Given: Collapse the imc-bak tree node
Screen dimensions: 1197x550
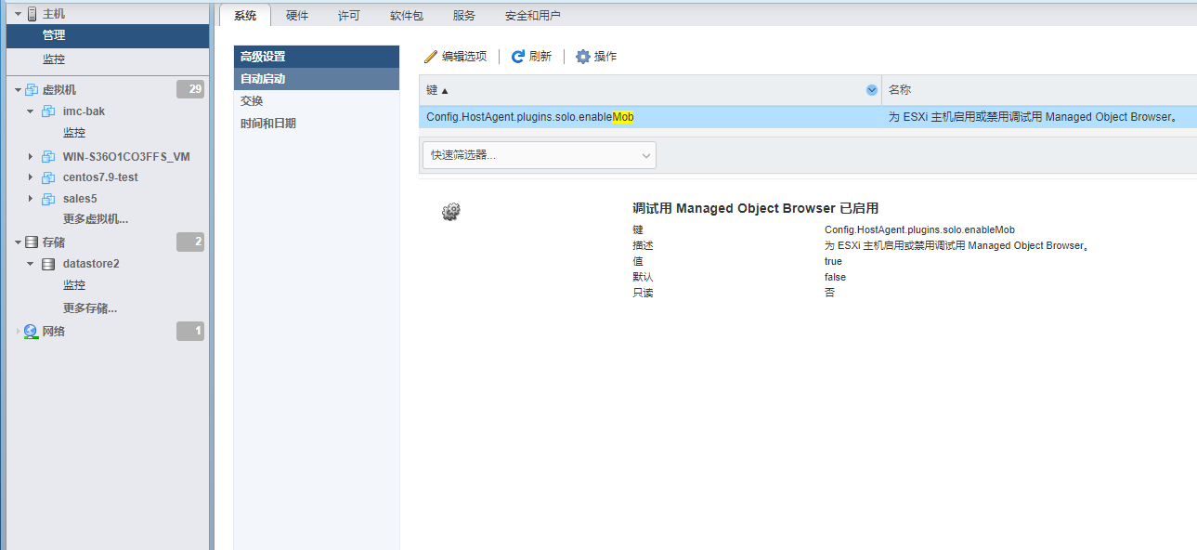Looking at the screenshot, I should tap(31, 111).
